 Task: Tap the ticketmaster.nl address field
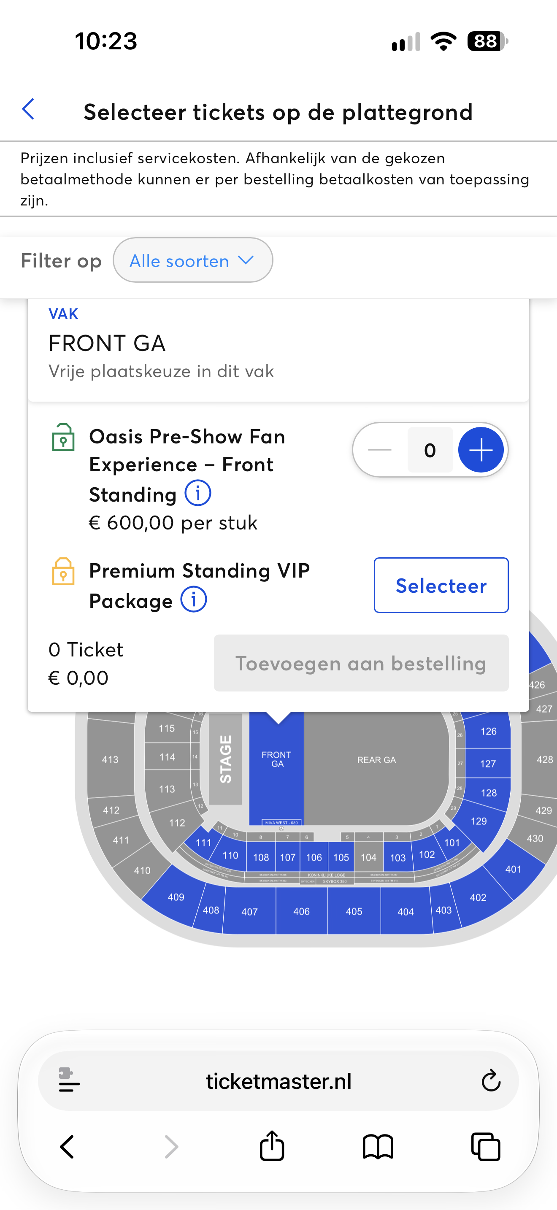pos(278,1081)
